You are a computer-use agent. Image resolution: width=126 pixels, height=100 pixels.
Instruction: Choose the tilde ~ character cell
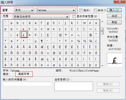point(90,29)
